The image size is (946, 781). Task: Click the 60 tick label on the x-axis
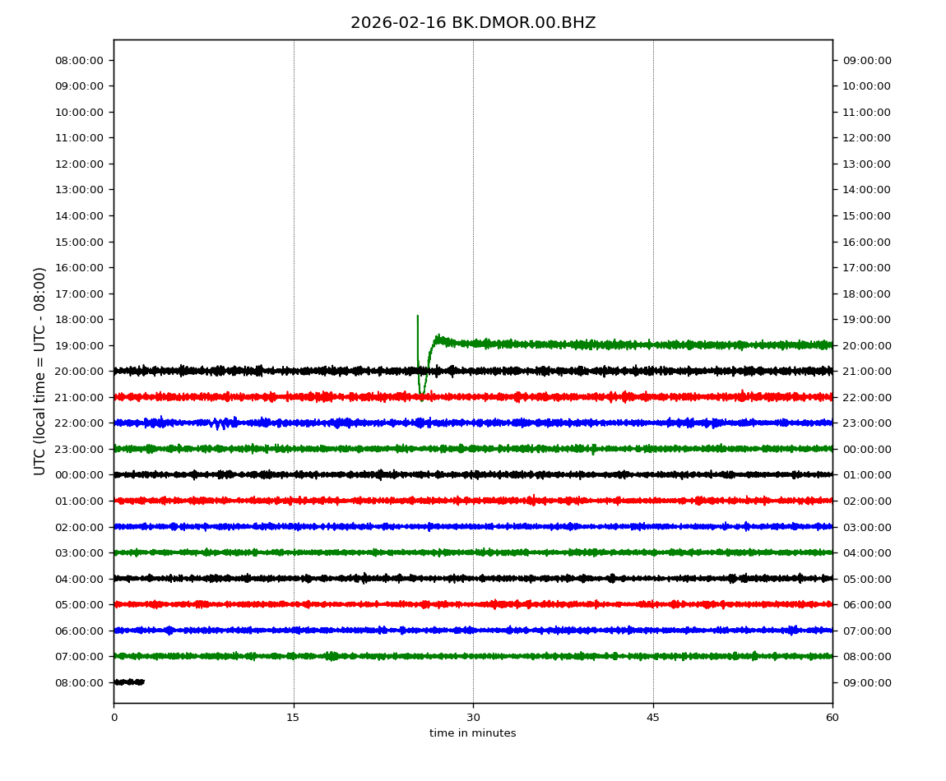tap(832, 718)
